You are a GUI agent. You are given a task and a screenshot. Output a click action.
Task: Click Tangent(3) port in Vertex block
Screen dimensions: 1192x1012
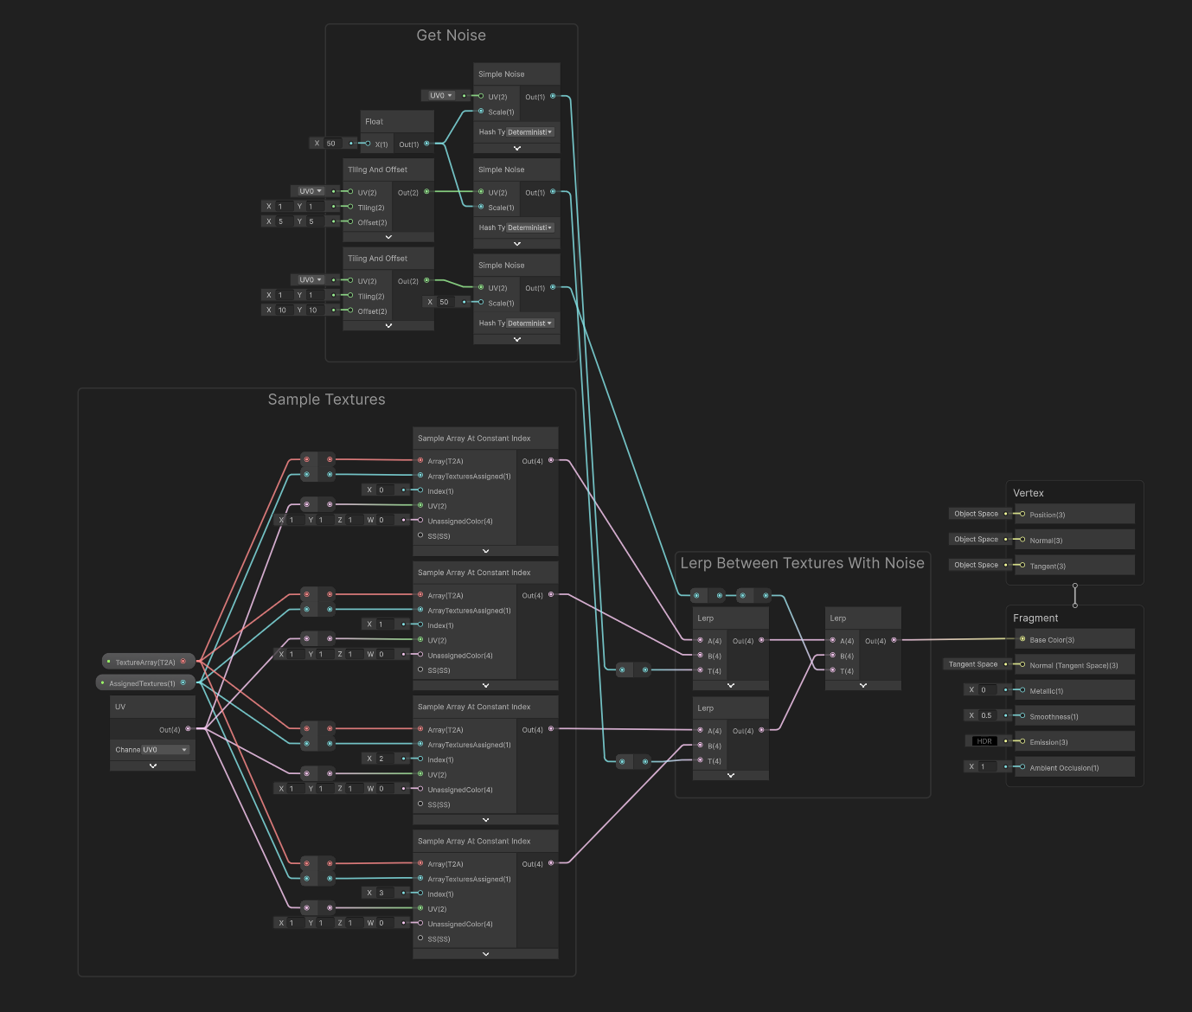pyautogui.click(x=1022, y=565)
